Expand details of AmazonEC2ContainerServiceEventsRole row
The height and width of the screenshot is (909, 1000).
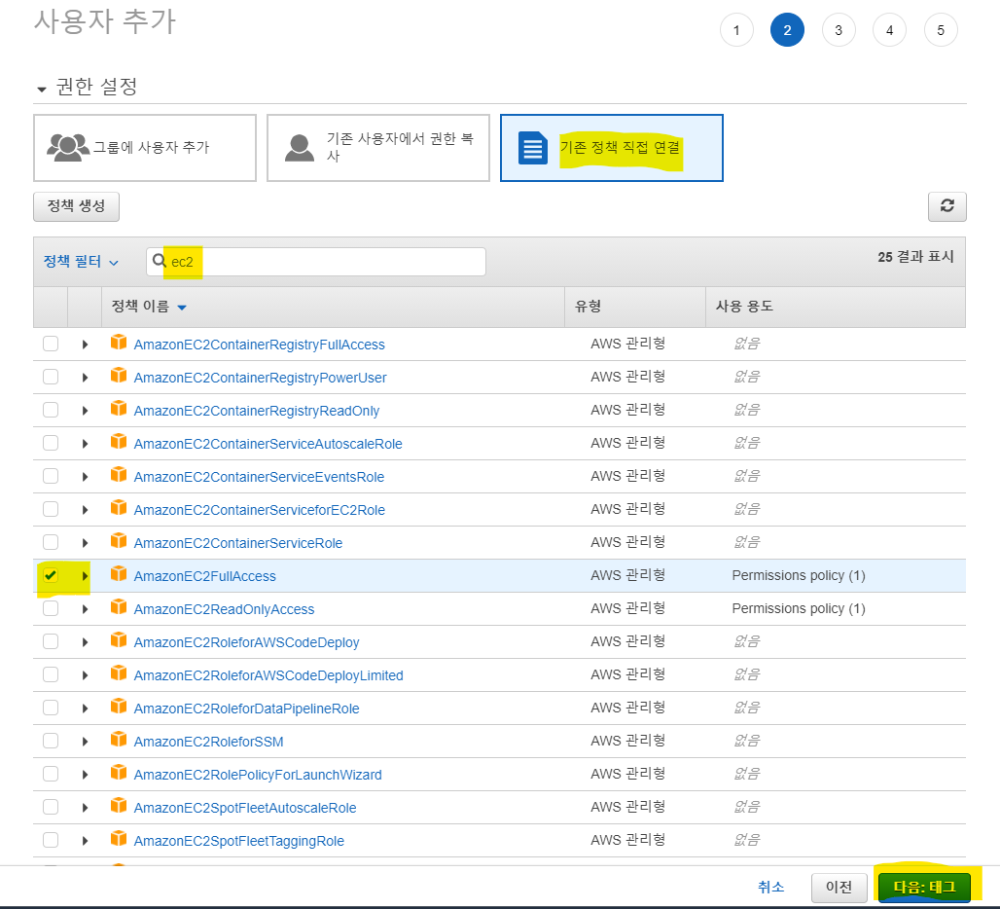(85, 477)
